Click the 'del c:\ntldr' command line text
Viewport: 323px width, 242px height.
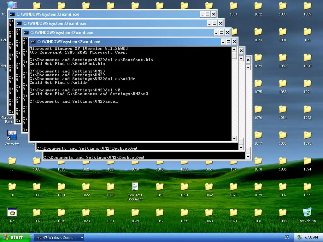(120, 78)
